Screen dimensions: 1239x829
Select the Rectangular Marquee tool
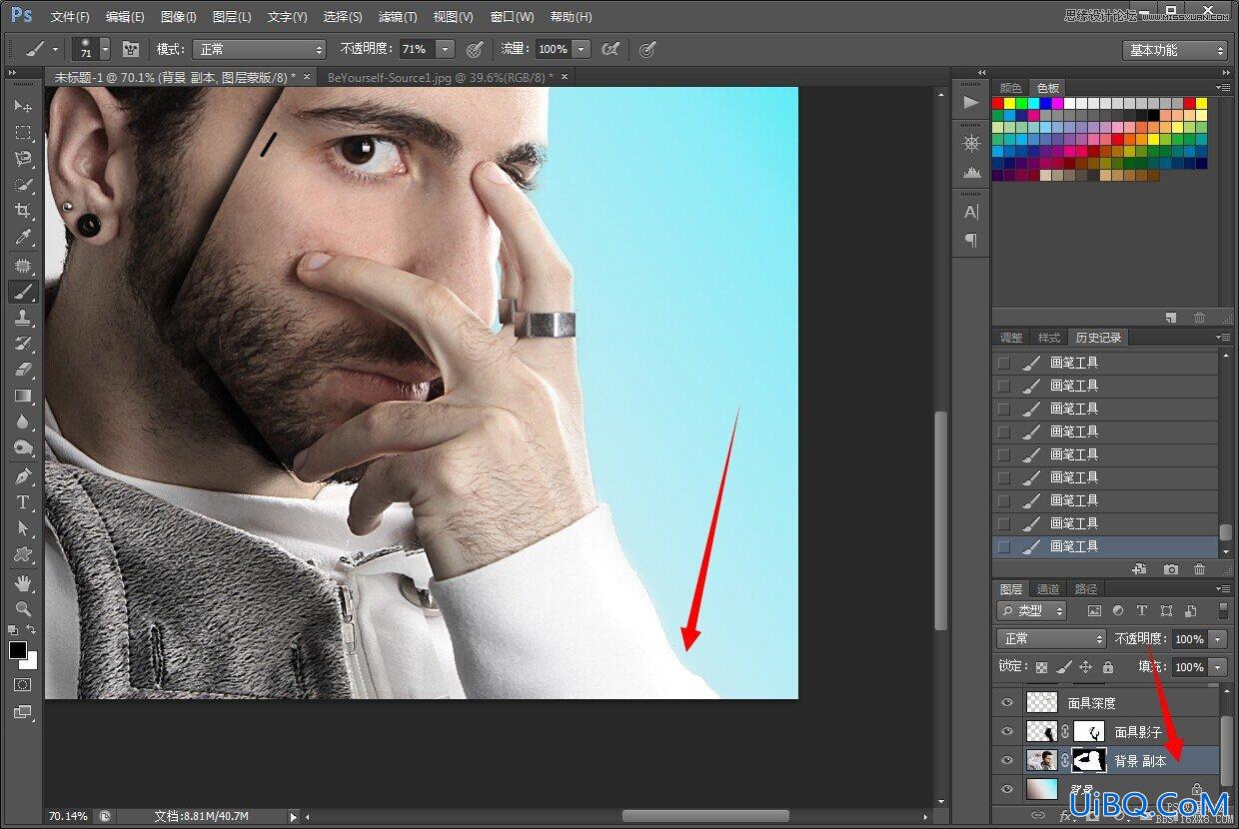pyautogui.click(x=23, y=132)
